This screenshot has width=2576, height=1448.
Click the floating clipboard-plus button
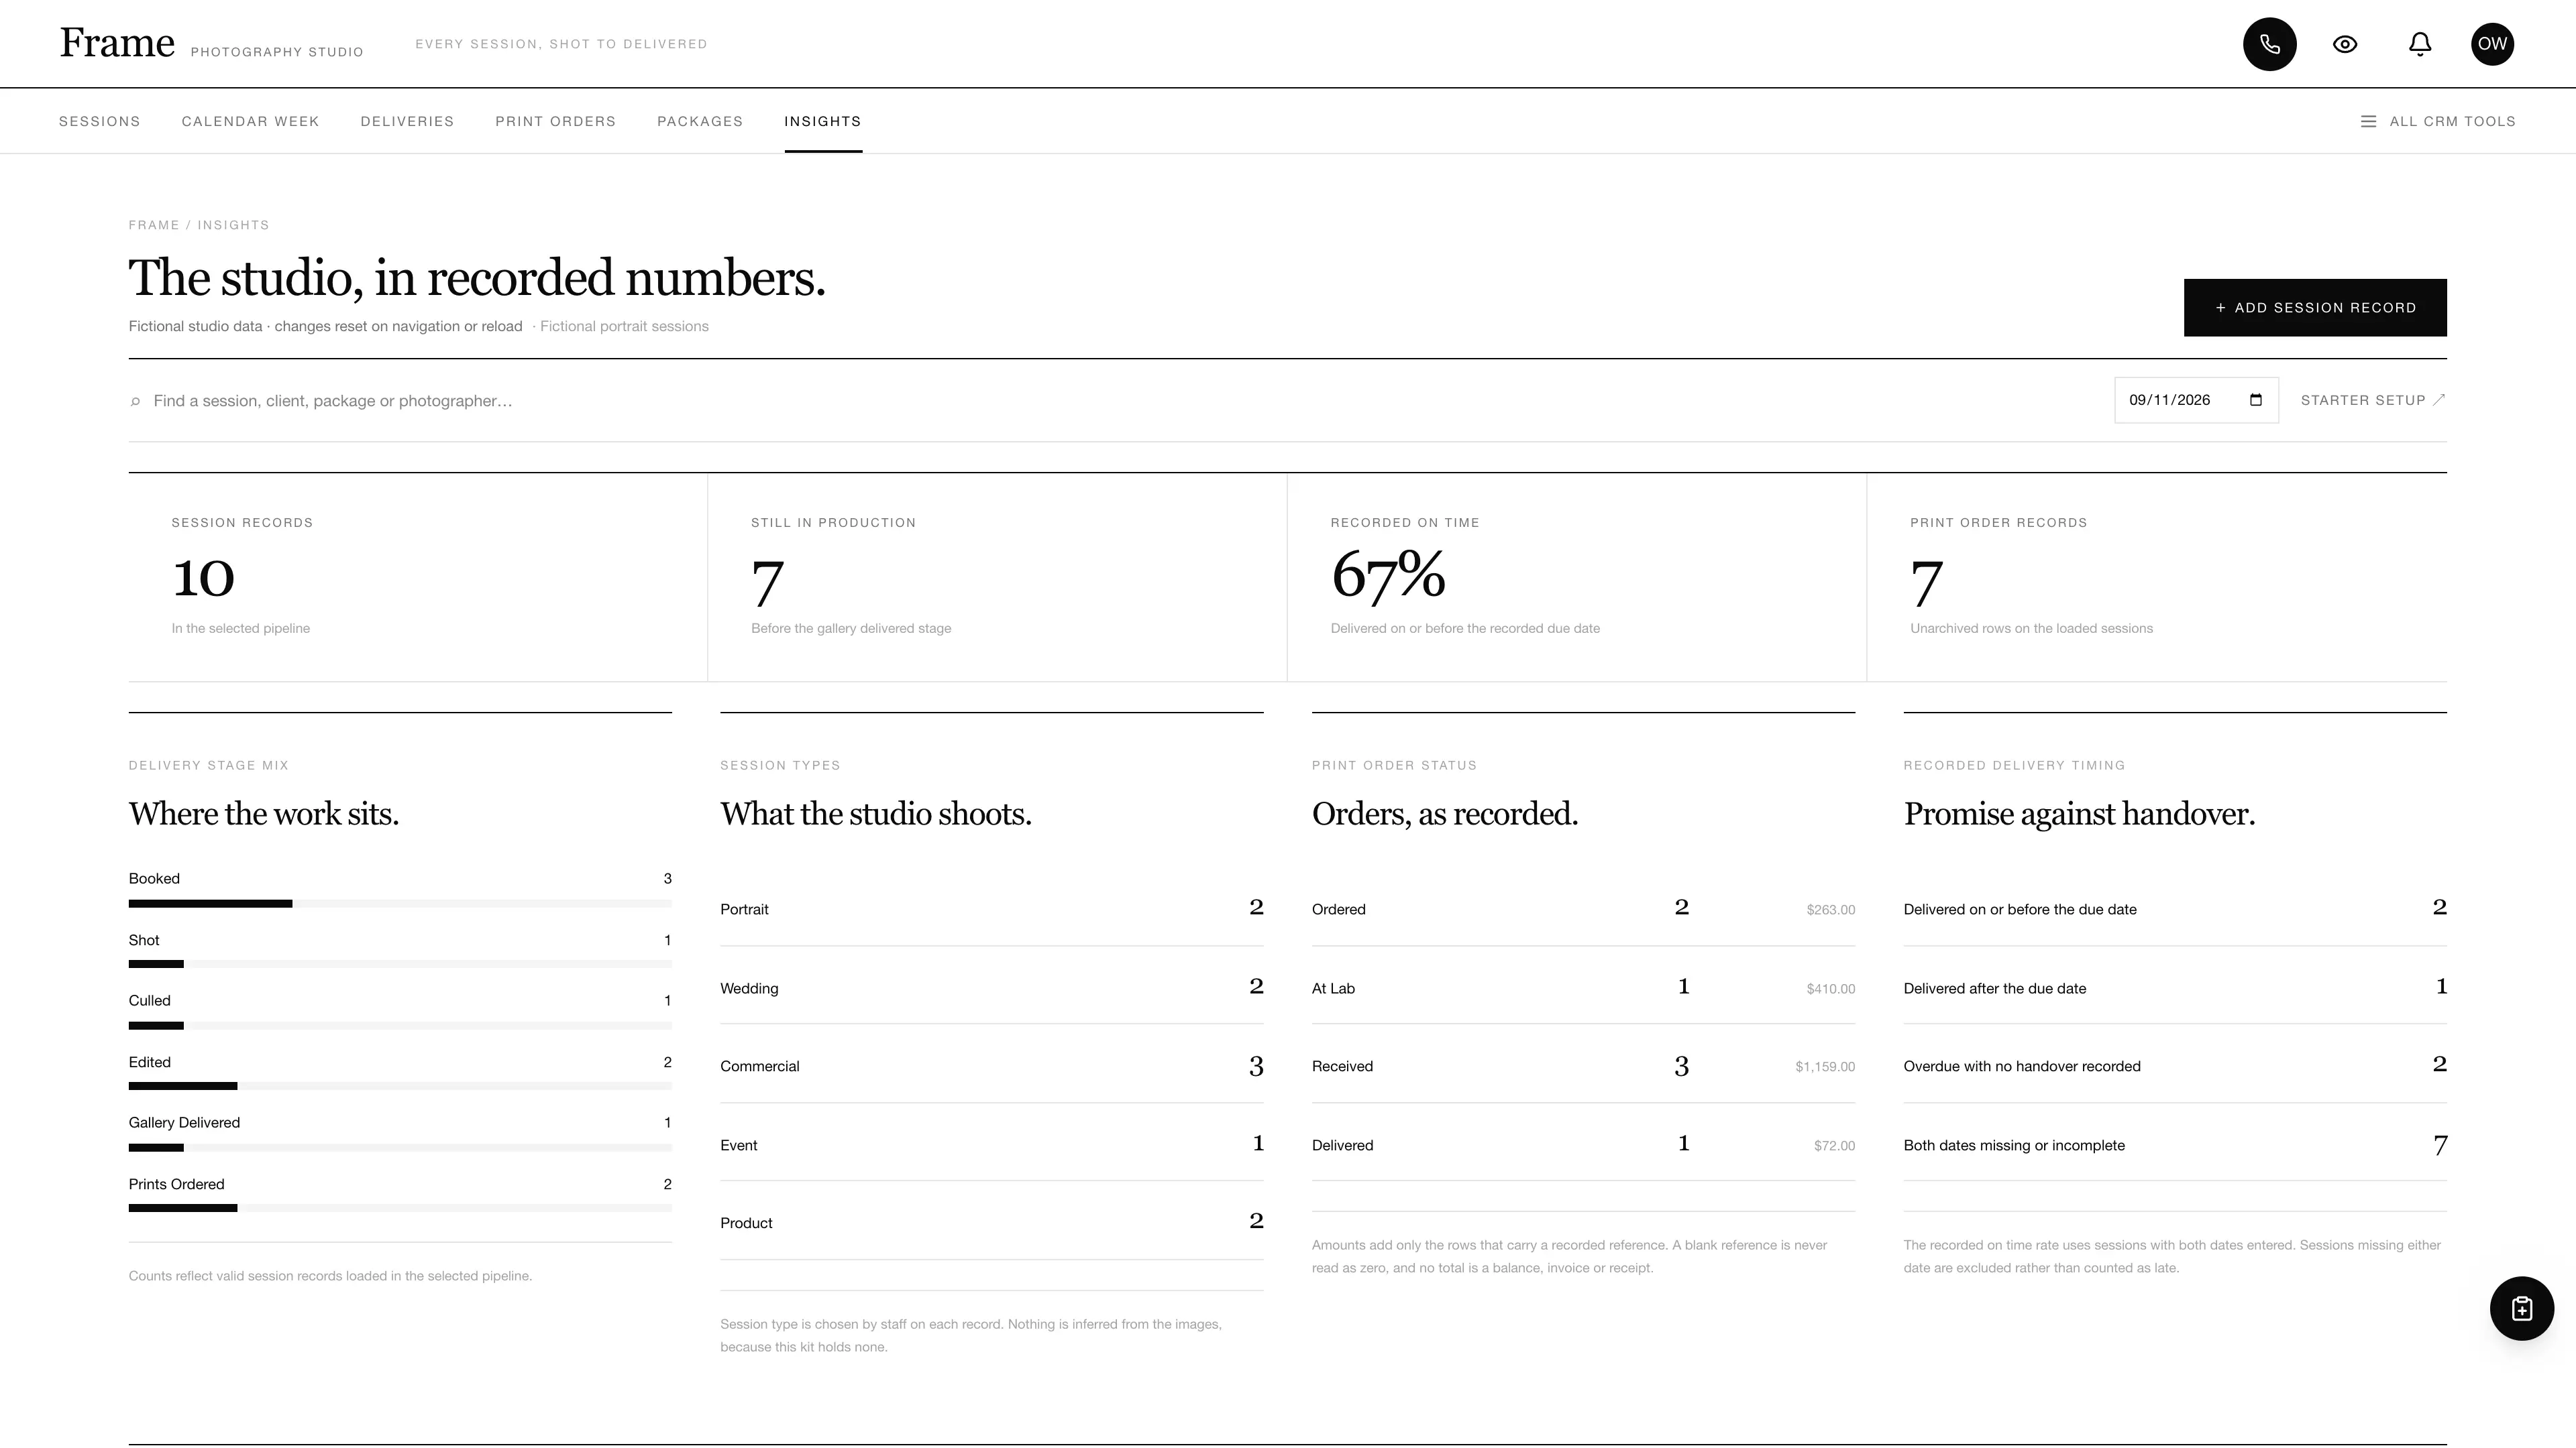click(x=2521, y=1308)
